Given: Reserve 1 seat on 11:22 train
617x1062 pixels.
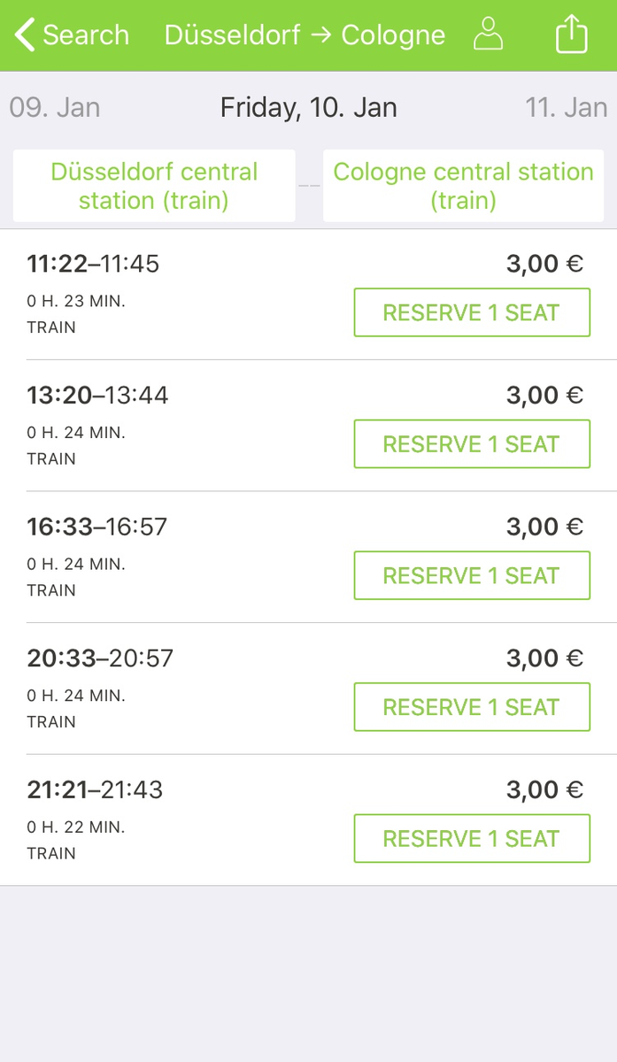Looking at the screenshot, I should click(x=472, y=312).
